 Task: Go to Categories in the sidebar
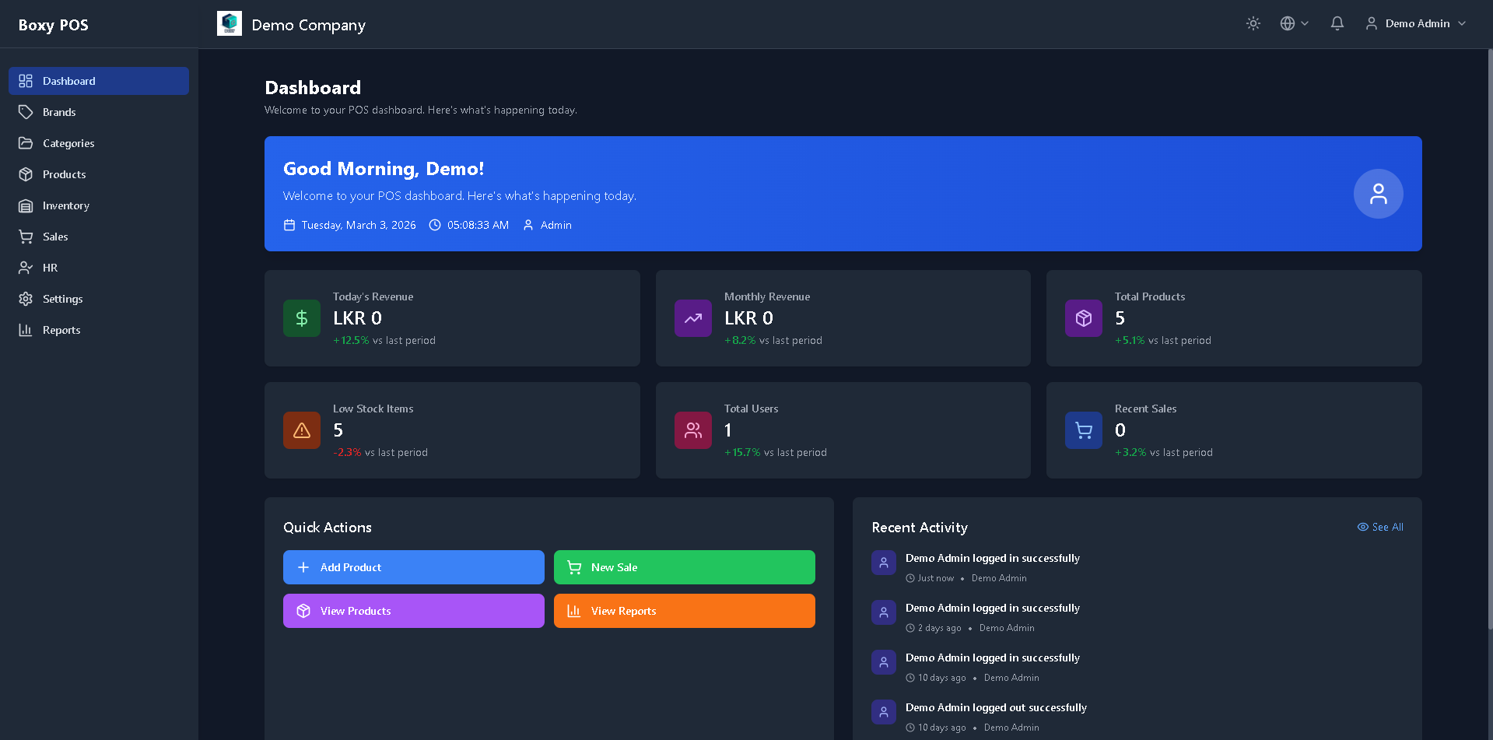99,143
